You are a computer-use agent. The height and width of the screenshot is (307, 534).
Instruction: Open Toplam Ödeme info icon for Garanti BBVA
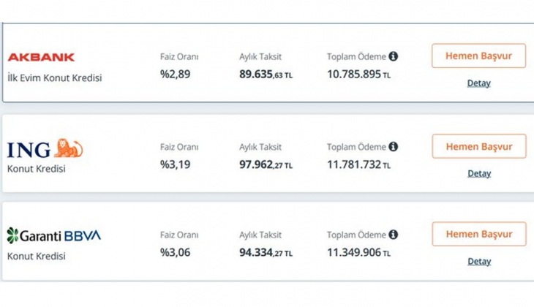[394, 235]
